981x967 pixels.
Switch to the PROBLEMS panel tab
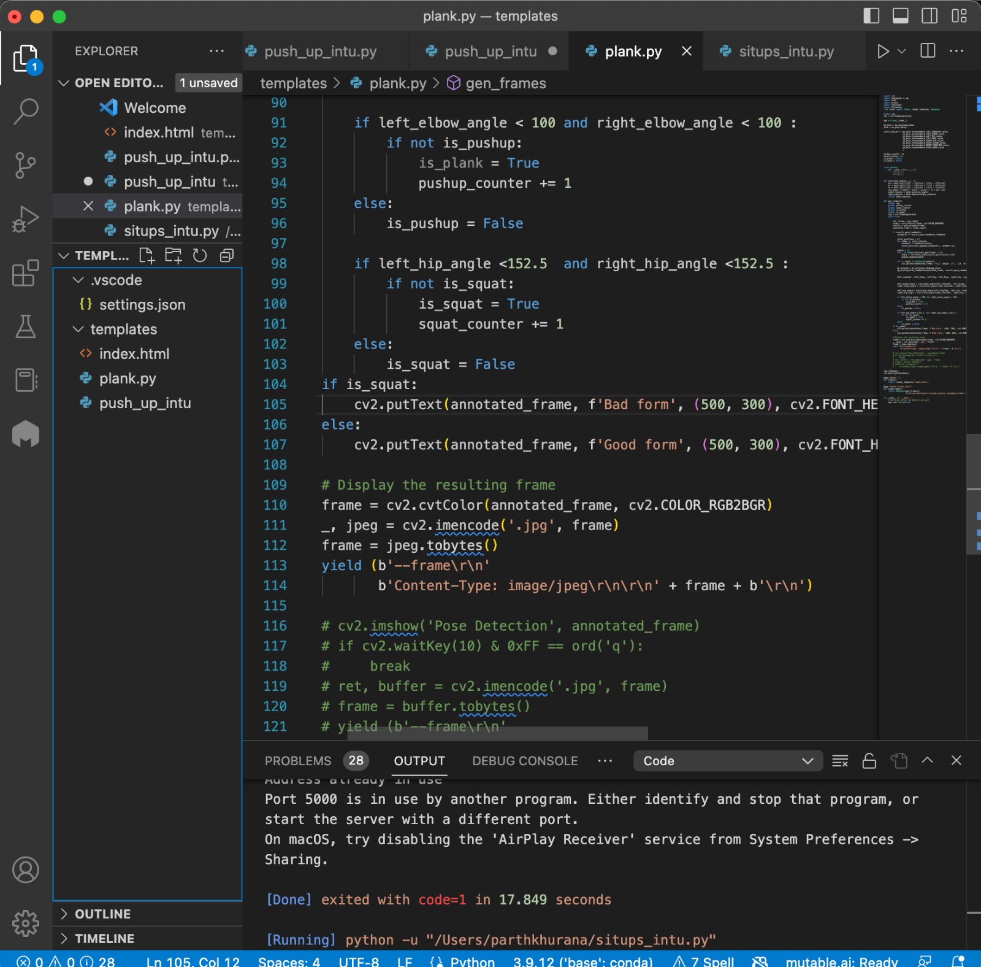pos(298,761)
